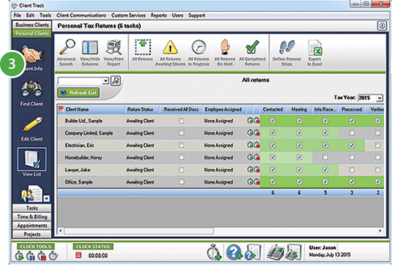
Task: Select the View List sidebar icon
Action: [32, 159]
